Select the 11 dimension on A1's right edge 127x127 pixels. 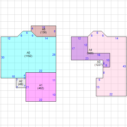click(54, 80)
